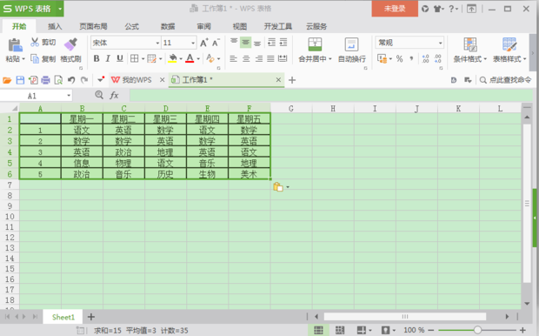539x336 pixels.
Task: Click the borders icon
Action: click(135, 58)
